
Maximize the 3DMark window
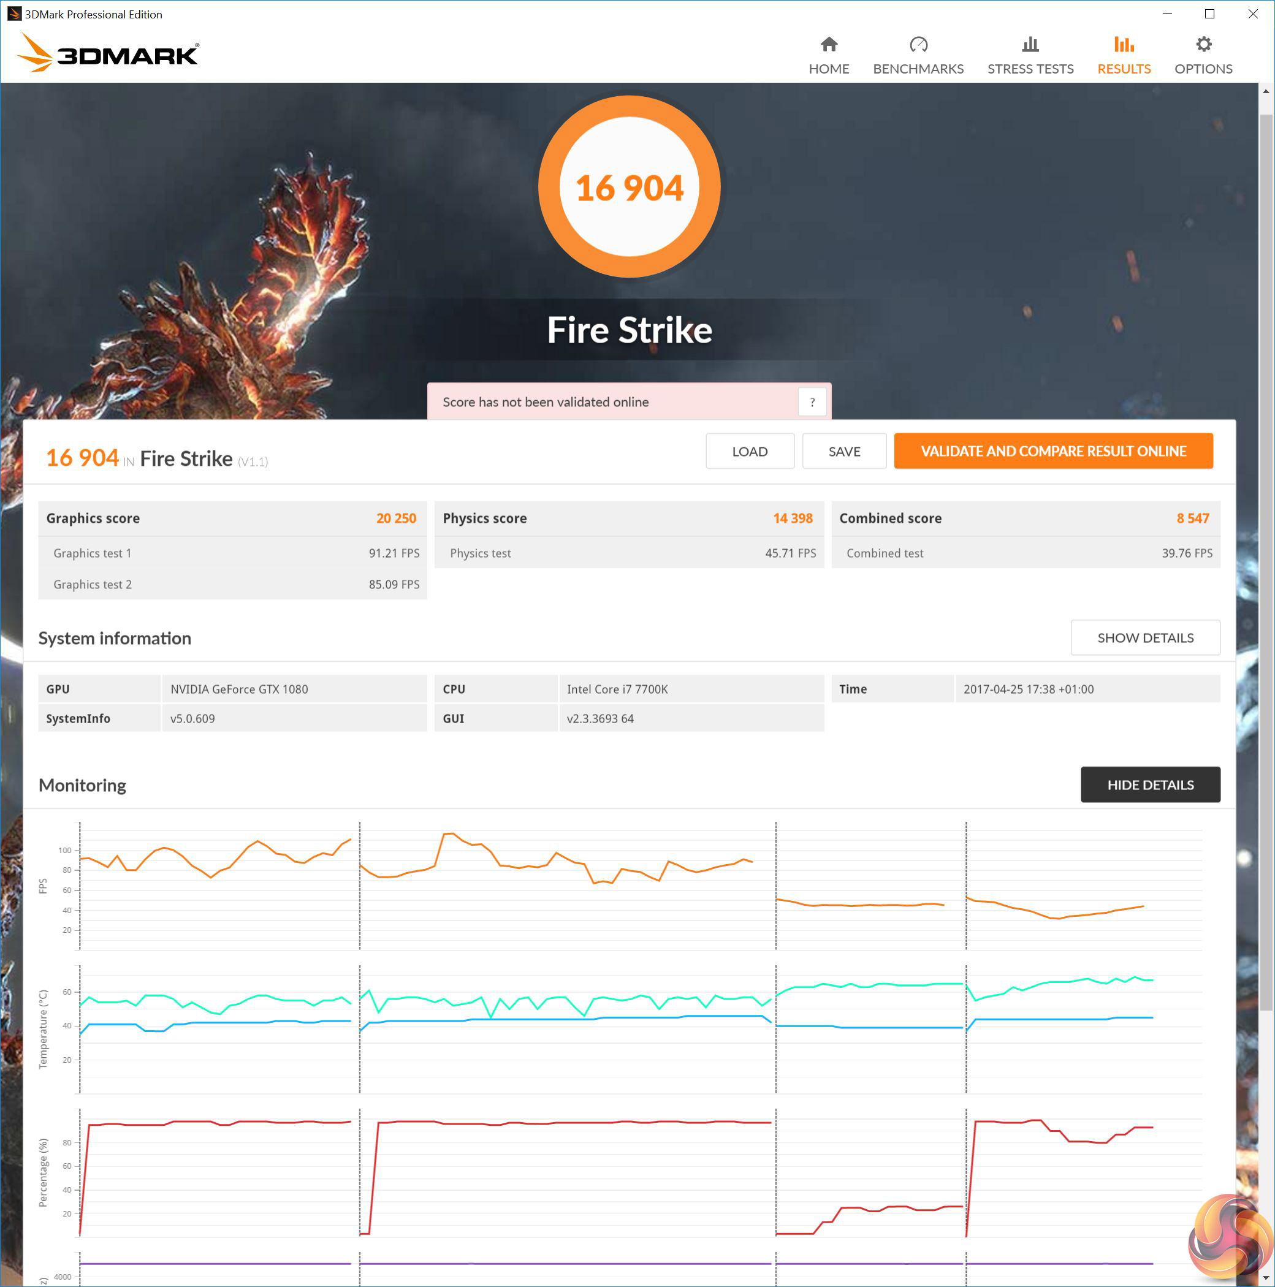pyautogui.click(x=1210, y=14)
